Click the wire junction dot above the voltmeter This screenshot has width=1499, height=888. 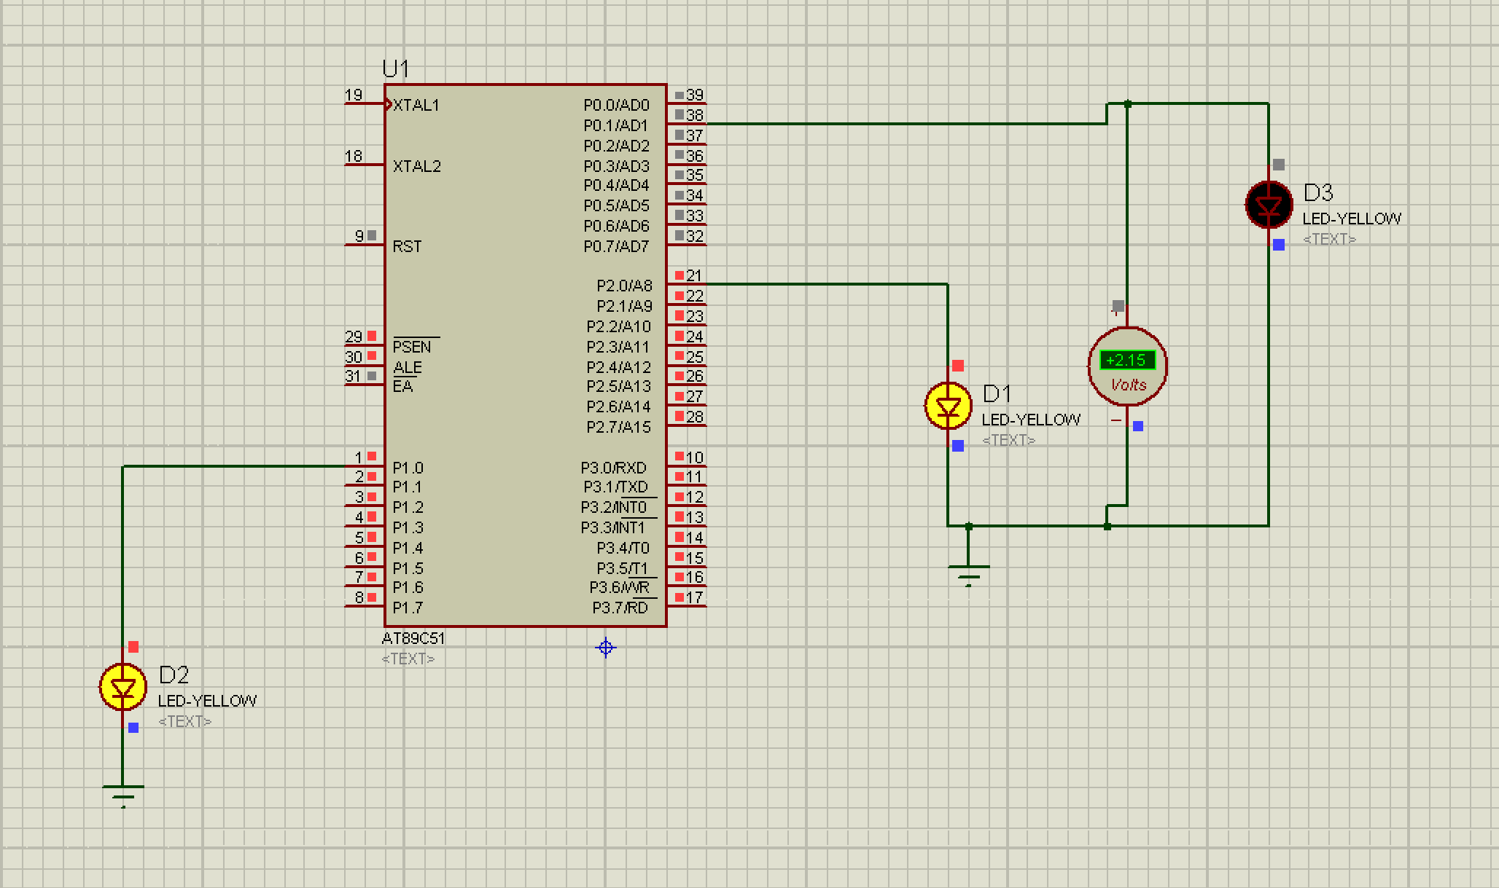[1128, 104]
